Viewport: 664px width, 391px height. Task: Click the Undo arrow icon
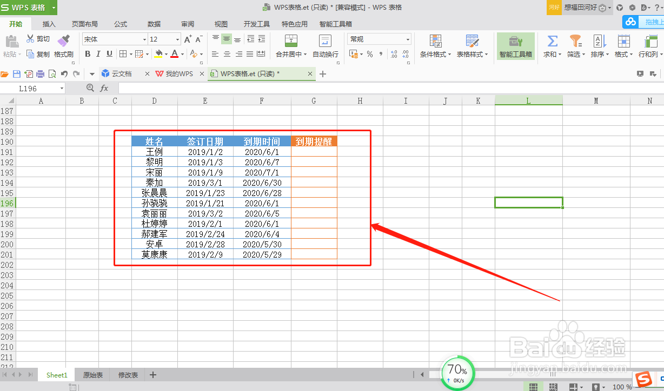pos(64,74)
